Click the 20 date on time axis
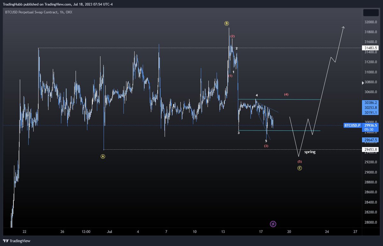The height and width of the screenshot is (246, 383). pyautogui.click(x=289, y=232)
